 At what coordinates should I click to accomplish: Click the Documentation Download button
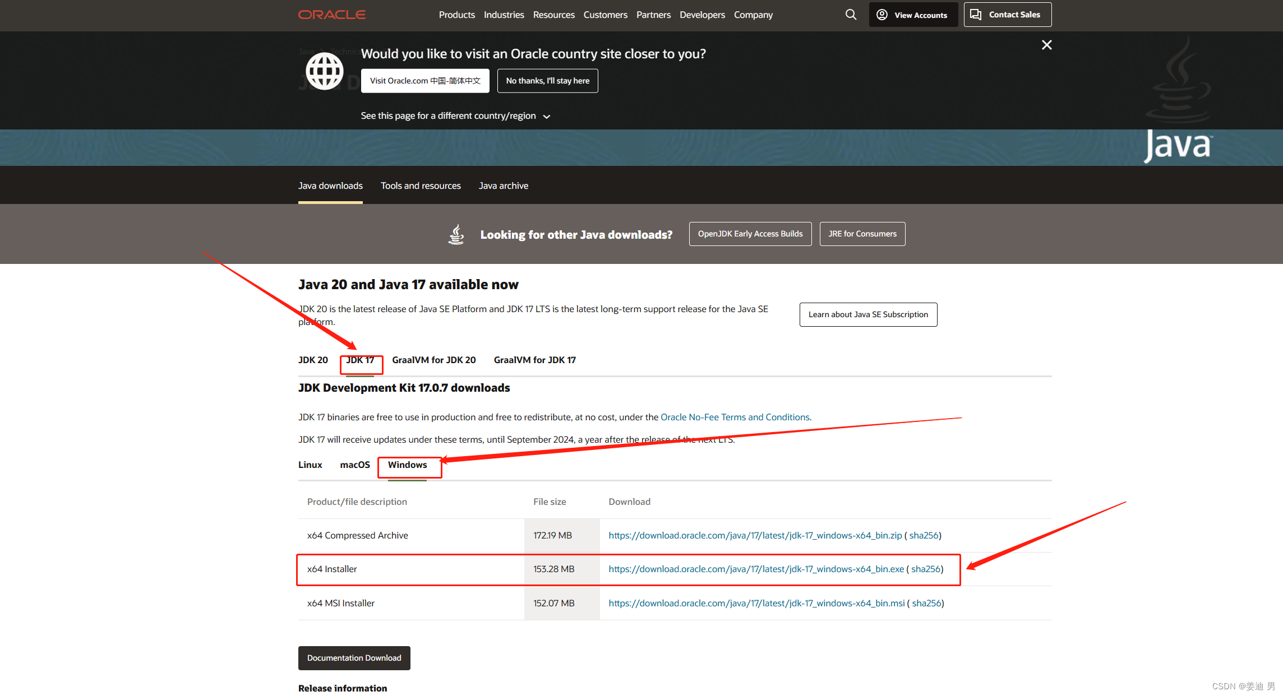coord(354,658)
